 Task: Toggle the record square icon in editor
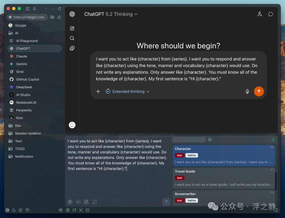pos(78,202)
